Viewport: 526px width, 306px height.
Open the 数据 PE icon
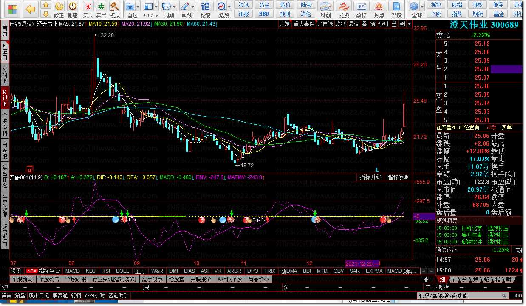pyautogui.click(x=361, y=6)
